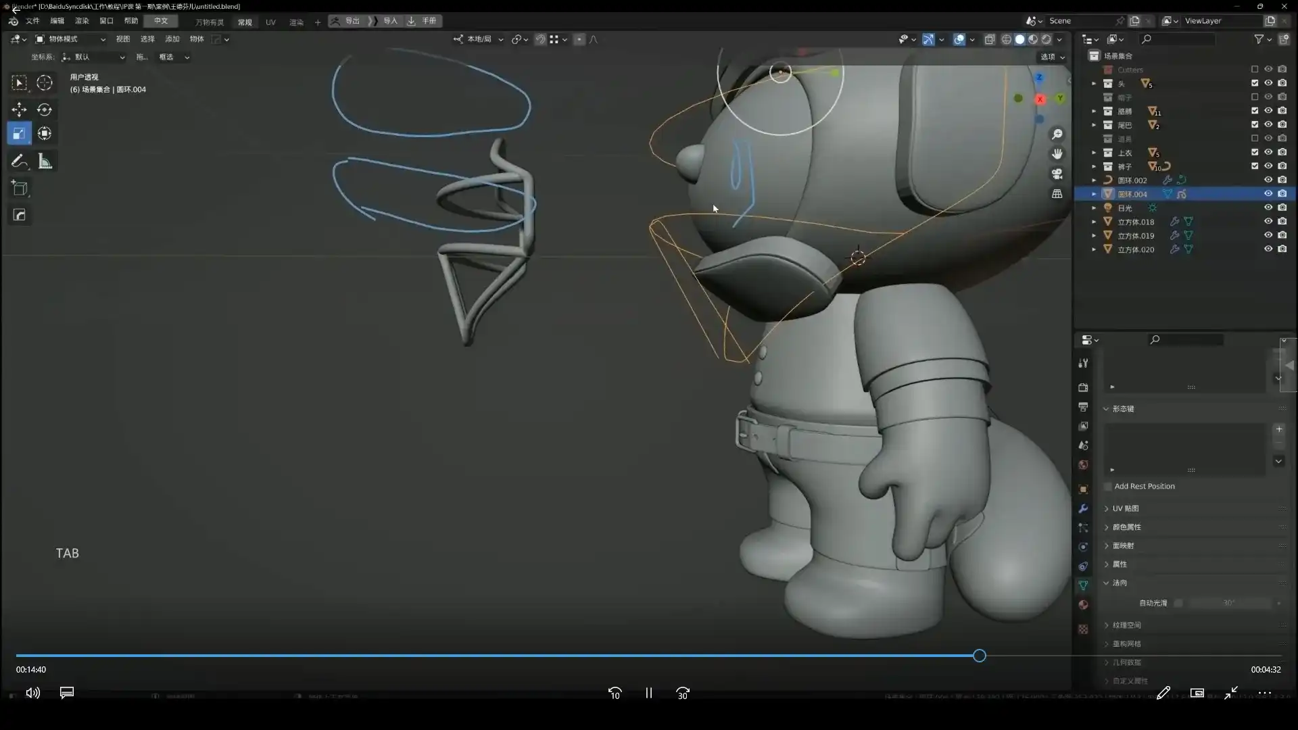The height and width of the screenshot is (730, 1298).
Task: Enable the Cutters collection checkbox
Action: pos(1255,70)
